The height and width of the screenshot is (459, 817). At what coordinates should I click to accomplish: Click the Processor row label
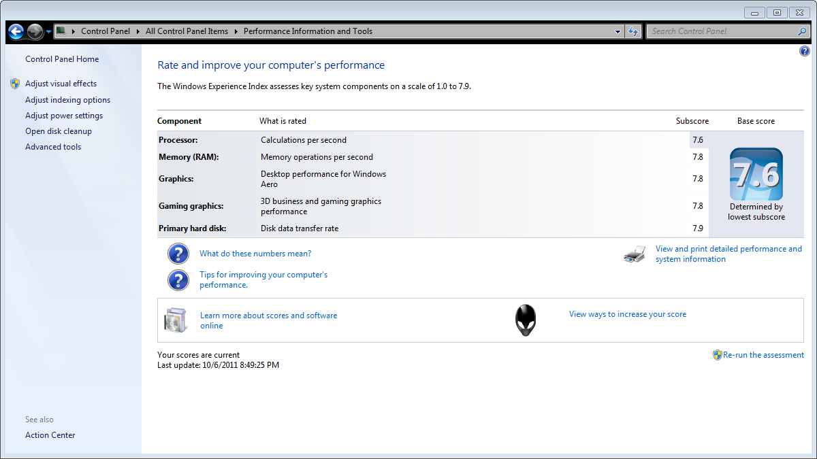point(178,140)
